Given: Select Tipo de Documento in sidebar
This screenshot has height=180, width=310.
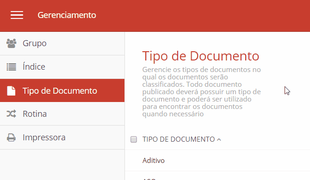Looking at the screenshot, I should click(x=62, y=90).
